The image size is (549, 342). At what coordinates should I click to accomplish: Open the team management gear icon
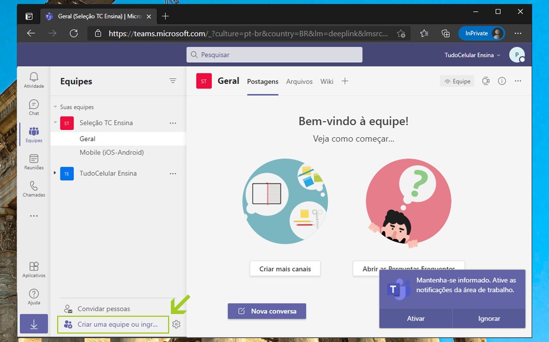[176, 324]
